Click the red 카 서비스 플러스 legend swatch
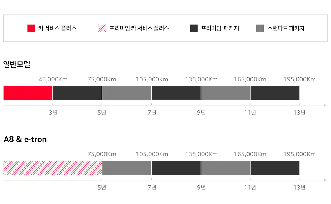Image resolution: width=331 pixels, height=204 pixels. [x=31, y=28]
